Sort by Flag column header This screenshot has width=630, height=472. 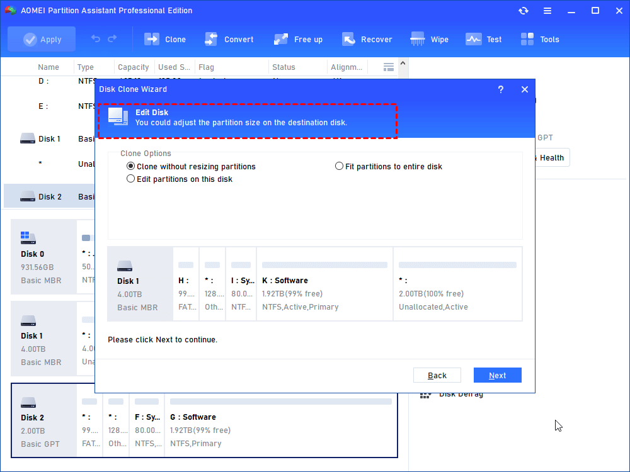[x=206, y=67]
